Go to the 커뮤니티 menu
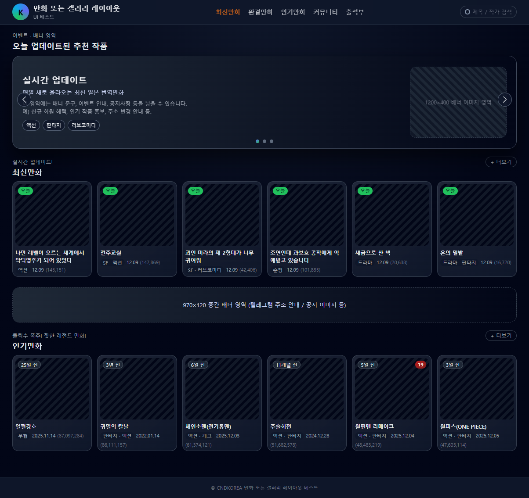Screen dimensions: 529x498 (325, 12)
